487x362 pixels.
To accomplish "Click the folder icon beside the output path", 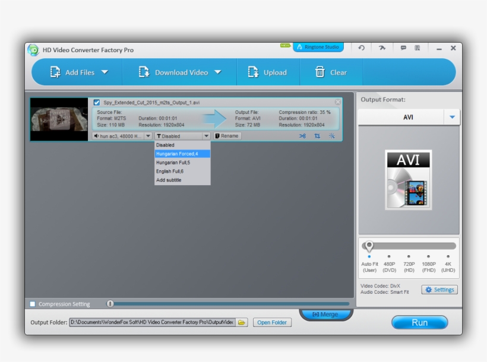I will click(242, 322).
